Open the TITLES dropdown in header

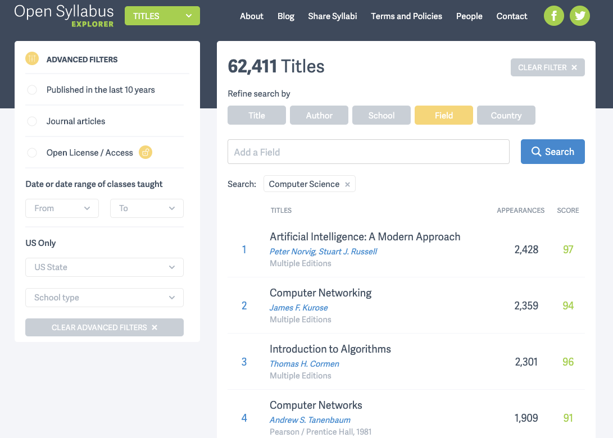tap(162, 16)
